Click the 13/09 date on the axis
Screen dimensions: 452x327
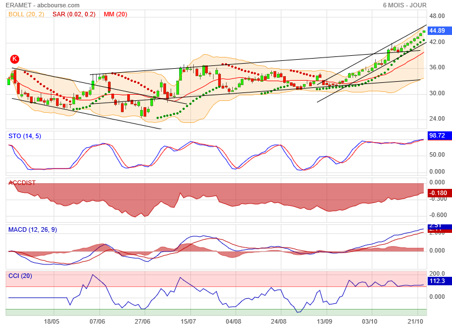pyautogui.click(x=324, y=321)
